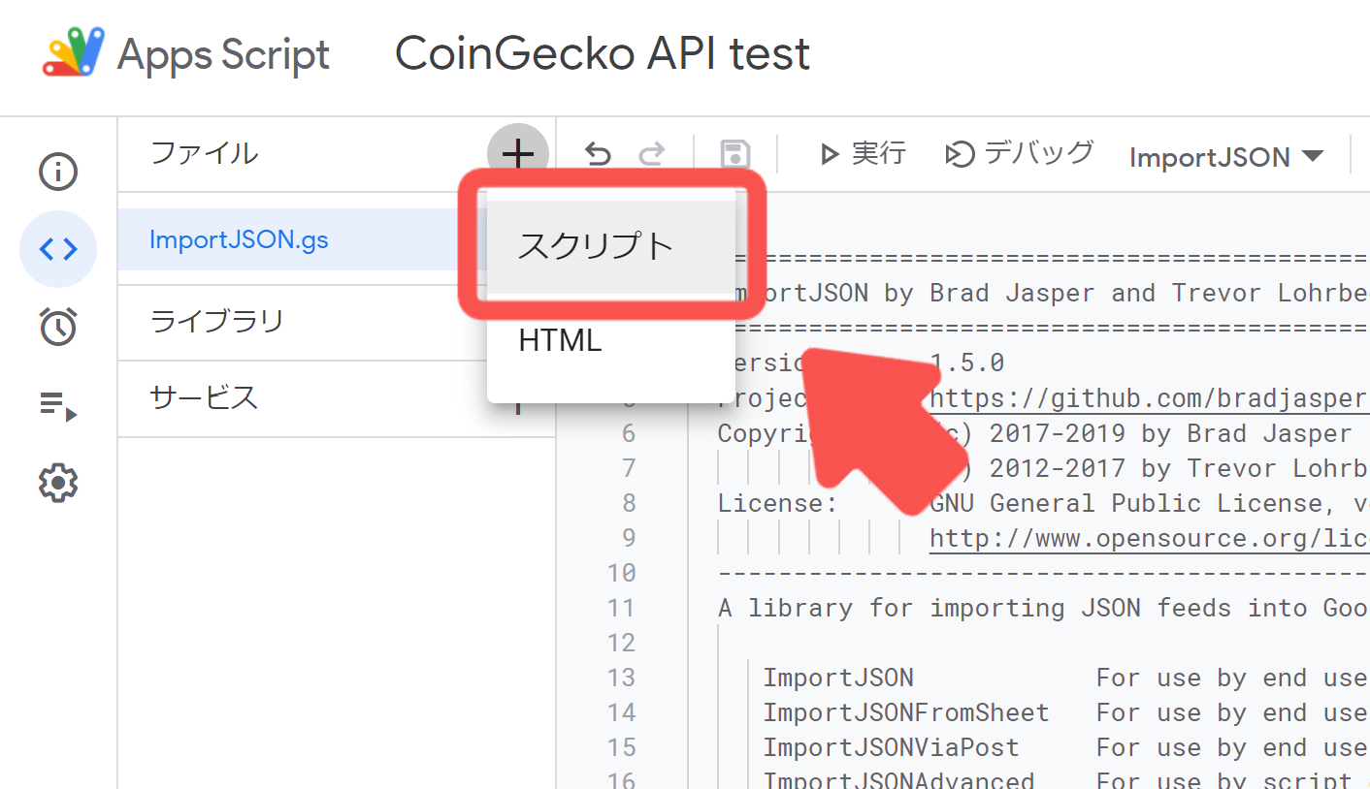The width and height of the screenshot is (1370, 789).
Task: Redo the last edit
Action: pos(652,153)
